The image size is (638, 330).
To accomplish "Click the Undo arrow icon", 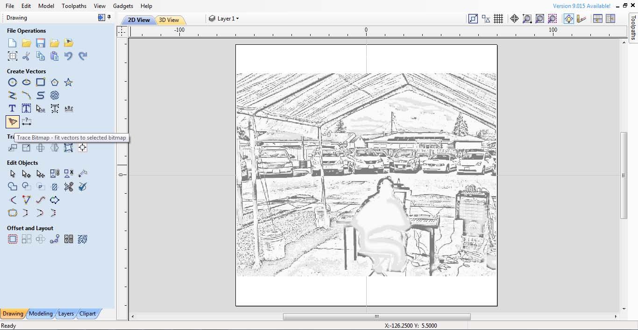I will coord(69,56).
